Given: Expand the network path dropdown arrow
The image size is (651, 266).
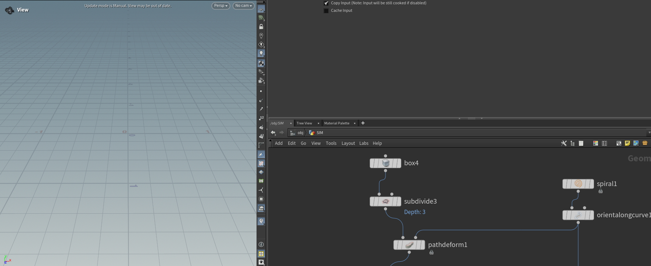Looking at the screenshot, I should point(649,133).
